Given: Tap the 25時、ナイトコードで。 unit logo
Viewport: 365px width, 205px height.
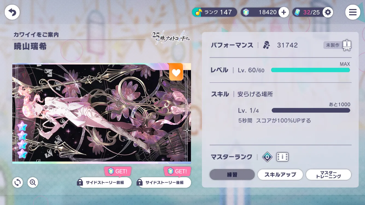Looking at the screenshot, I should click(x=171, y=38).
